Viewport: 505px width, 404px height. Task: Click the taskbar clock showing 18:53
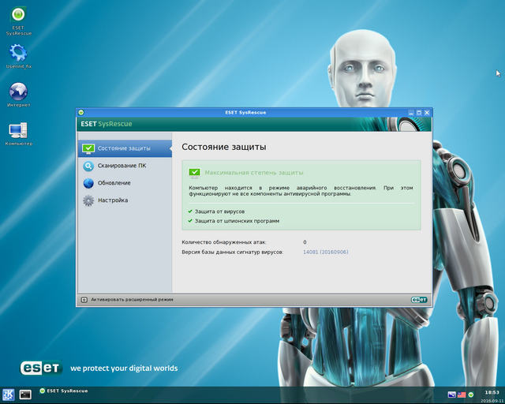tap(492, 391)
